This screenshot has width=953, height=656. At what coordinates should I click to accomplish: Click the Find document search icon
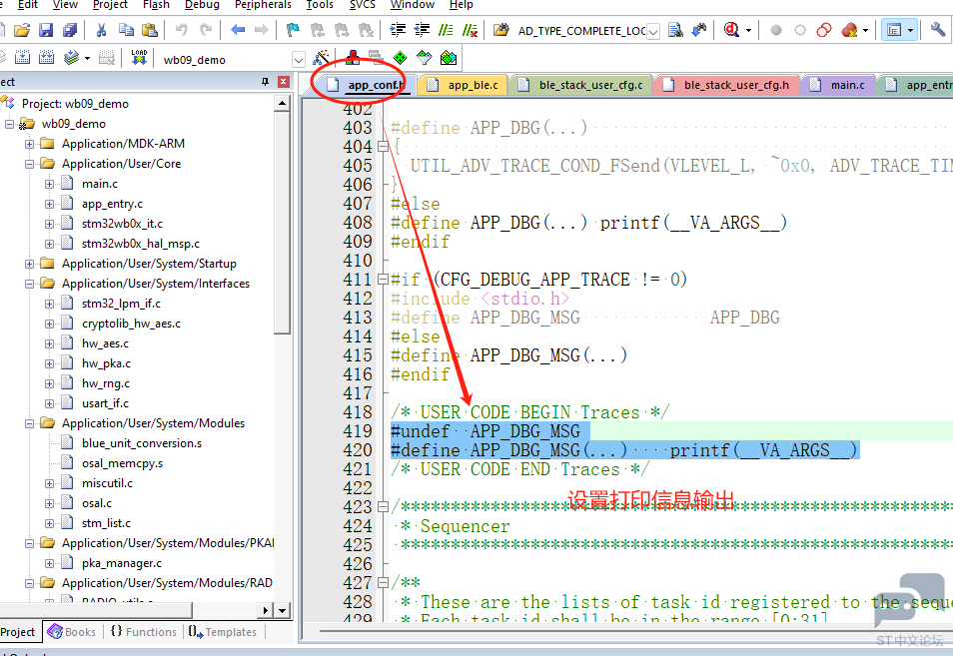point(675,30)
